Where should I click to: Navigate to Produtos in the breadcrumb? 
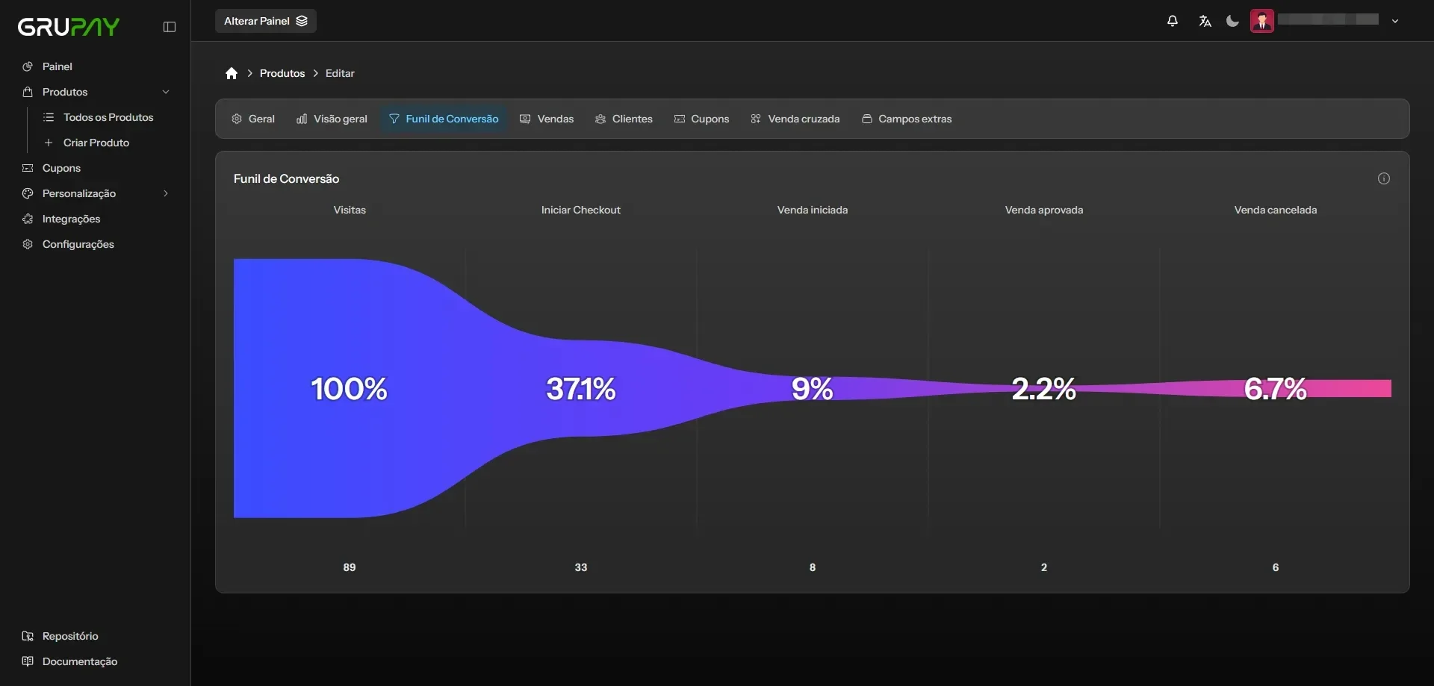pos(282,73)
